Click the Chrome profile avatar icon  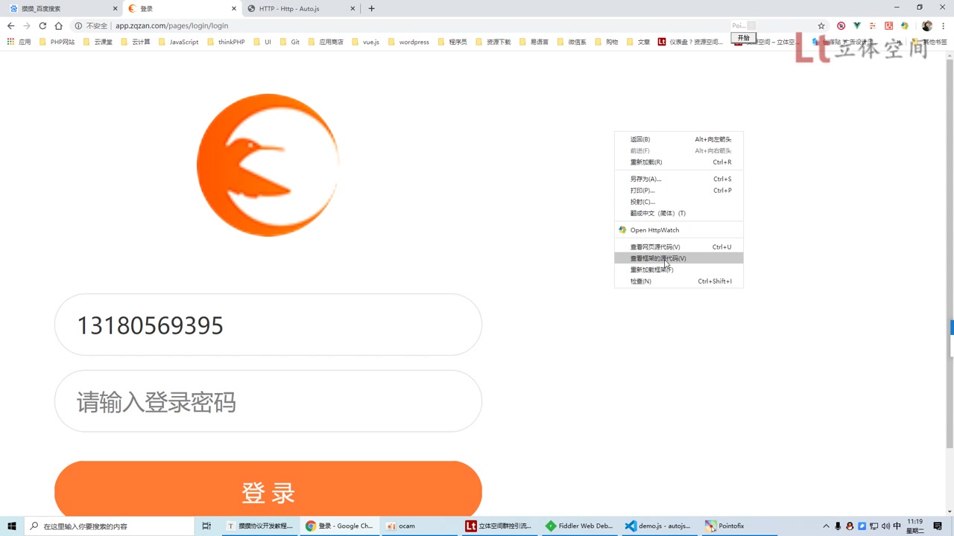[927, 25]
